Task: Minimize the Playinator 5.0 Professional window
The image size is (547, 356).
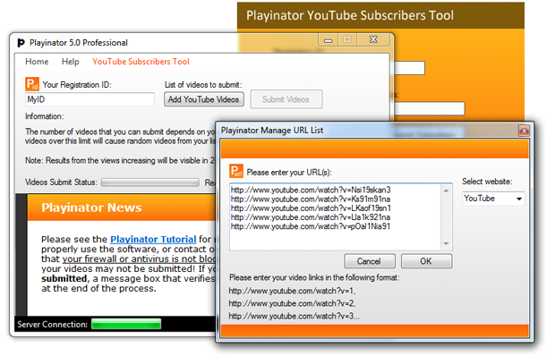Action: (x=329, y=40)
